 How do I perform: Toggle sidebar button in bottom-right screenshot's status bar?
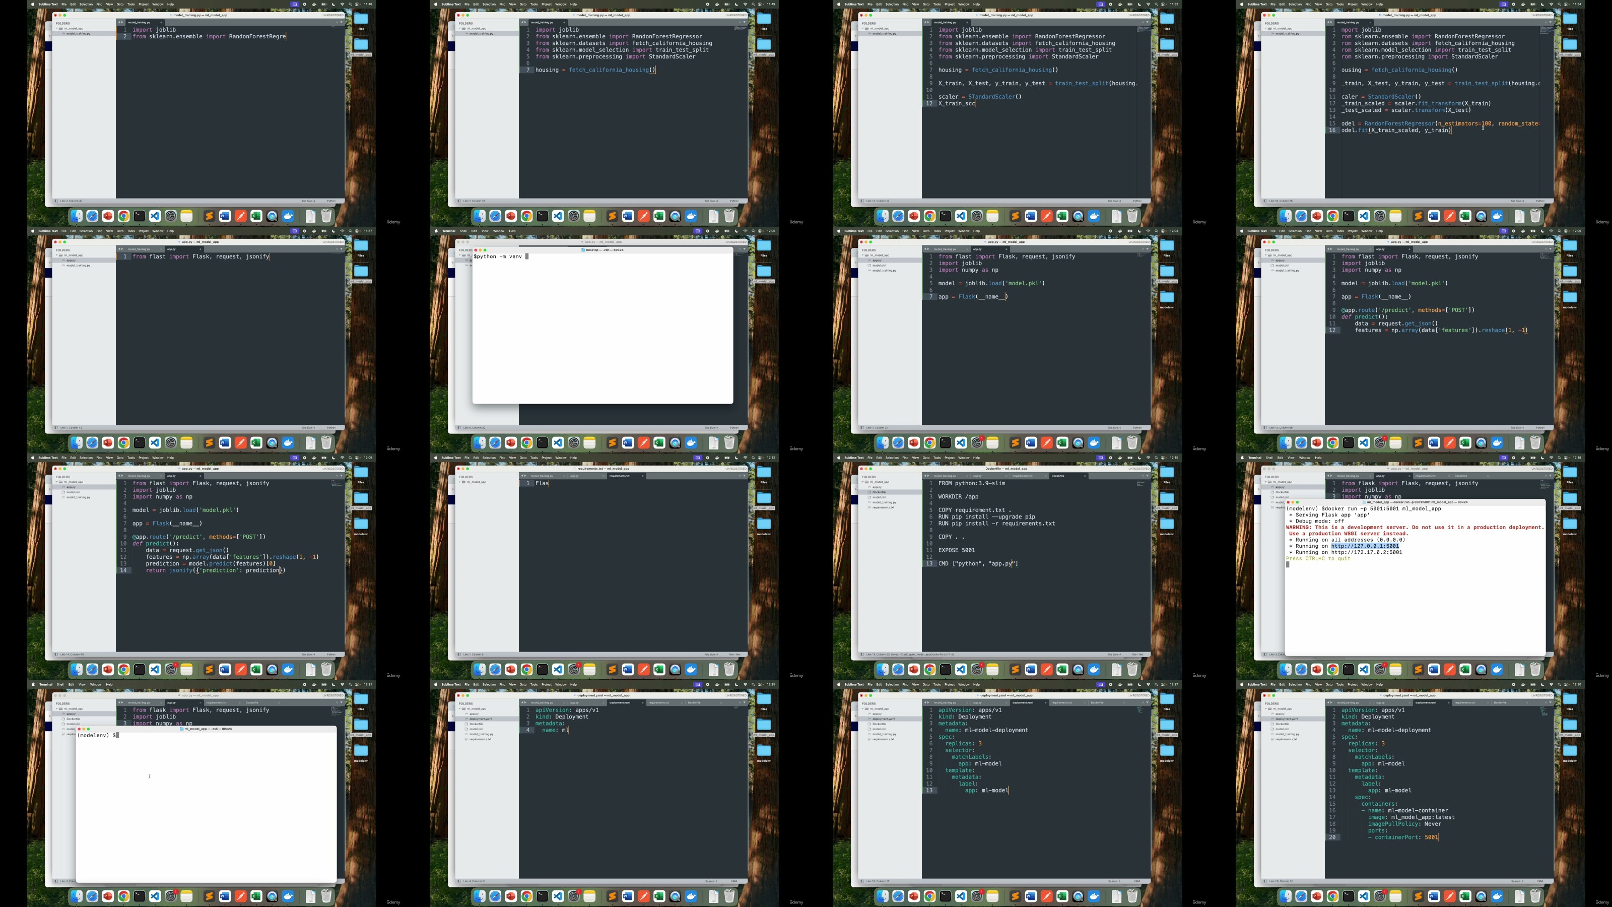pyautogui.click(x=1265, y=881)
